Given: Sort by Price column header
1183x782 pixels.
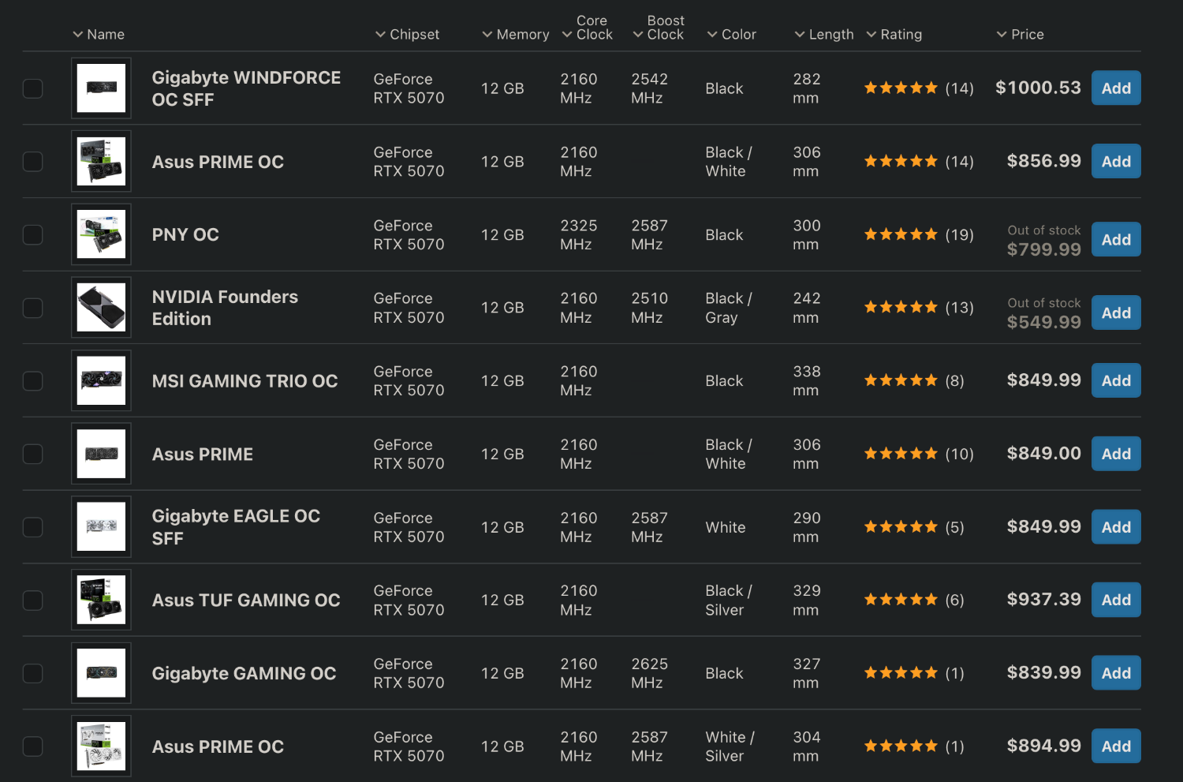Looking at the screenshot, I should 1020,35.
